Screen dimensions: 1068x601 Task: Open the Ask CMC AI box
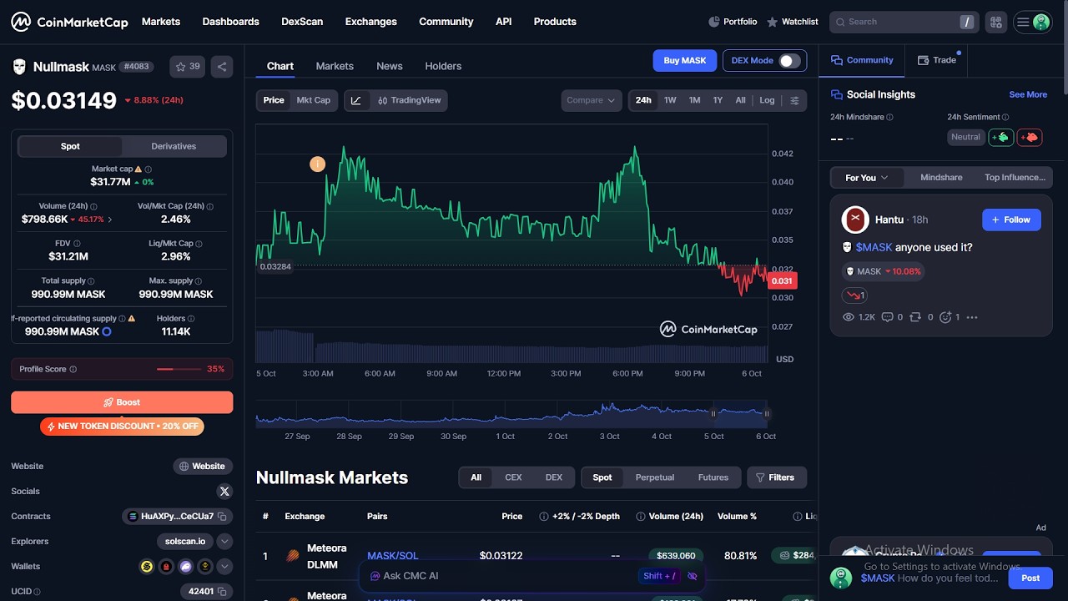pos(531,576)
